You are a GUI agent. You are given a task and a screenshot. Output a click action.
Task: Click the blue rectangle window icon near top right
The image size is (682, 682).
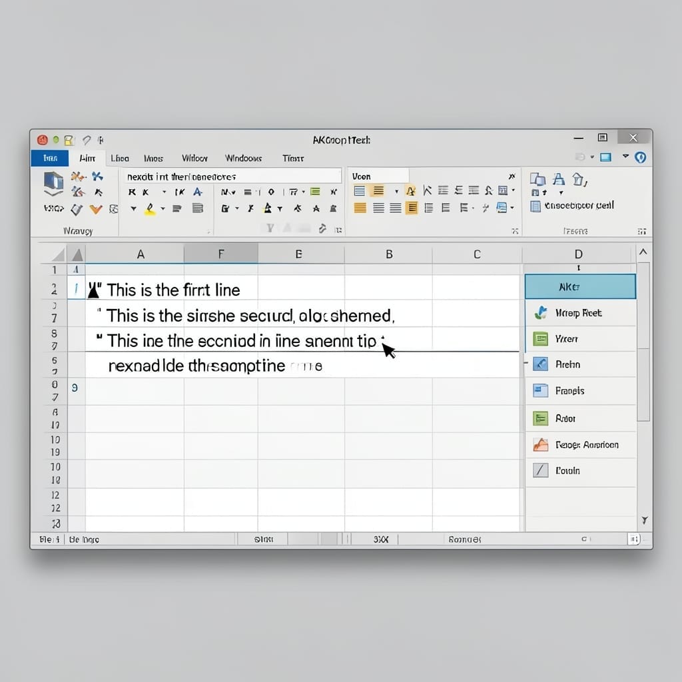tap(606, 157)
